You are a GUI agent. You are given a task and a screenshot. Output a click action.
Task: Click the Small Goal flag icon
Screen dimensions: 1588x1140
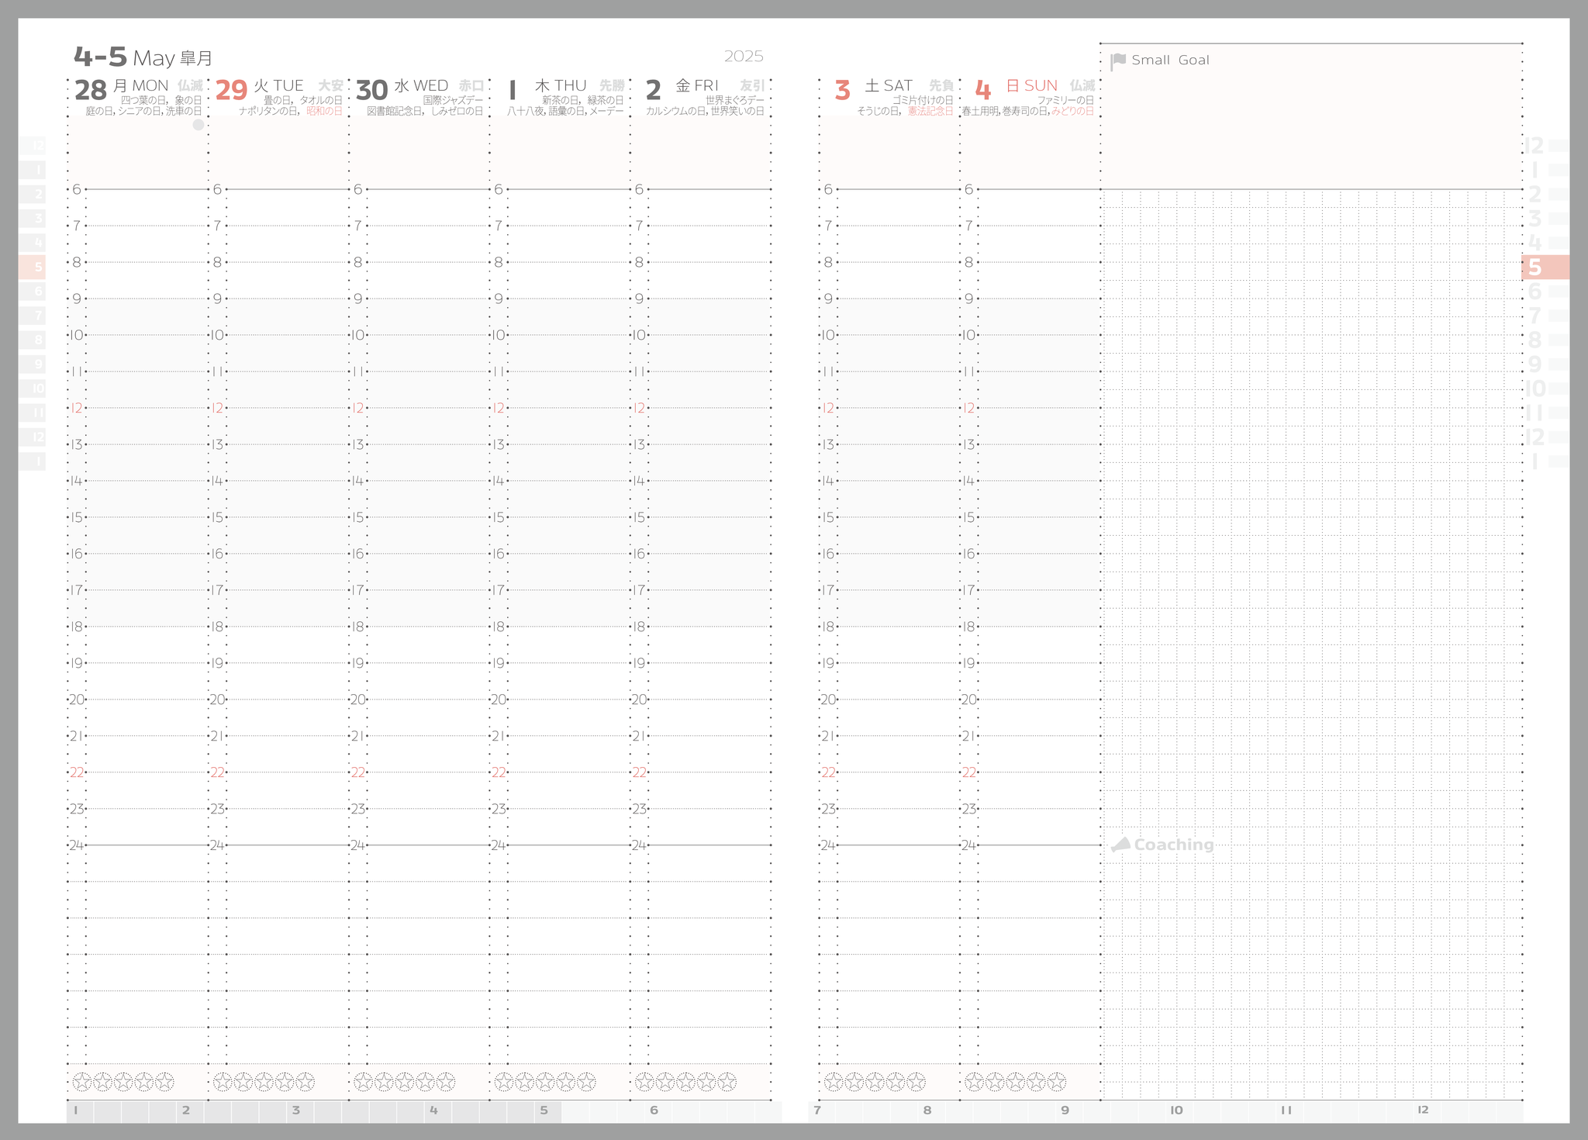click(1117, 61)
